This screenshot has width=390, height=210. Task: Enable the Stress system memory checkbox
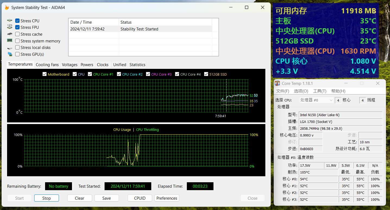click(17, 41)
